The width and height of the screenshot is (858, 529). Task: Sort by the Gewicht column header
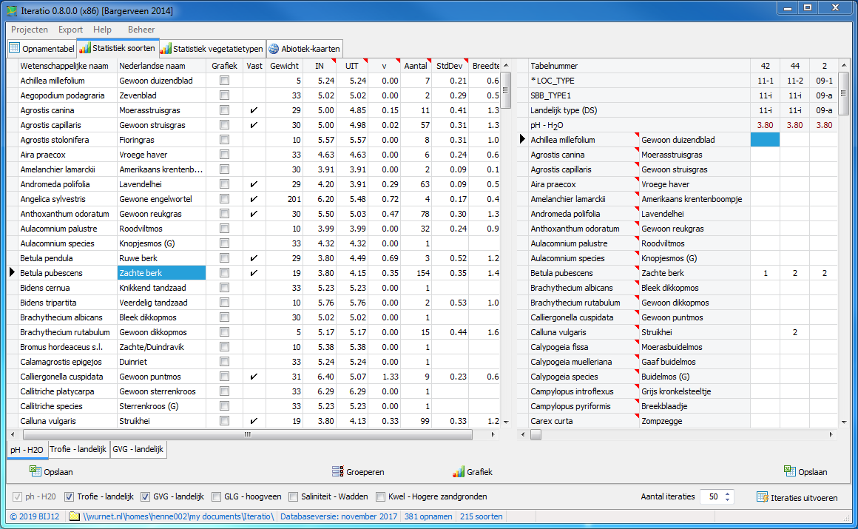284,66
